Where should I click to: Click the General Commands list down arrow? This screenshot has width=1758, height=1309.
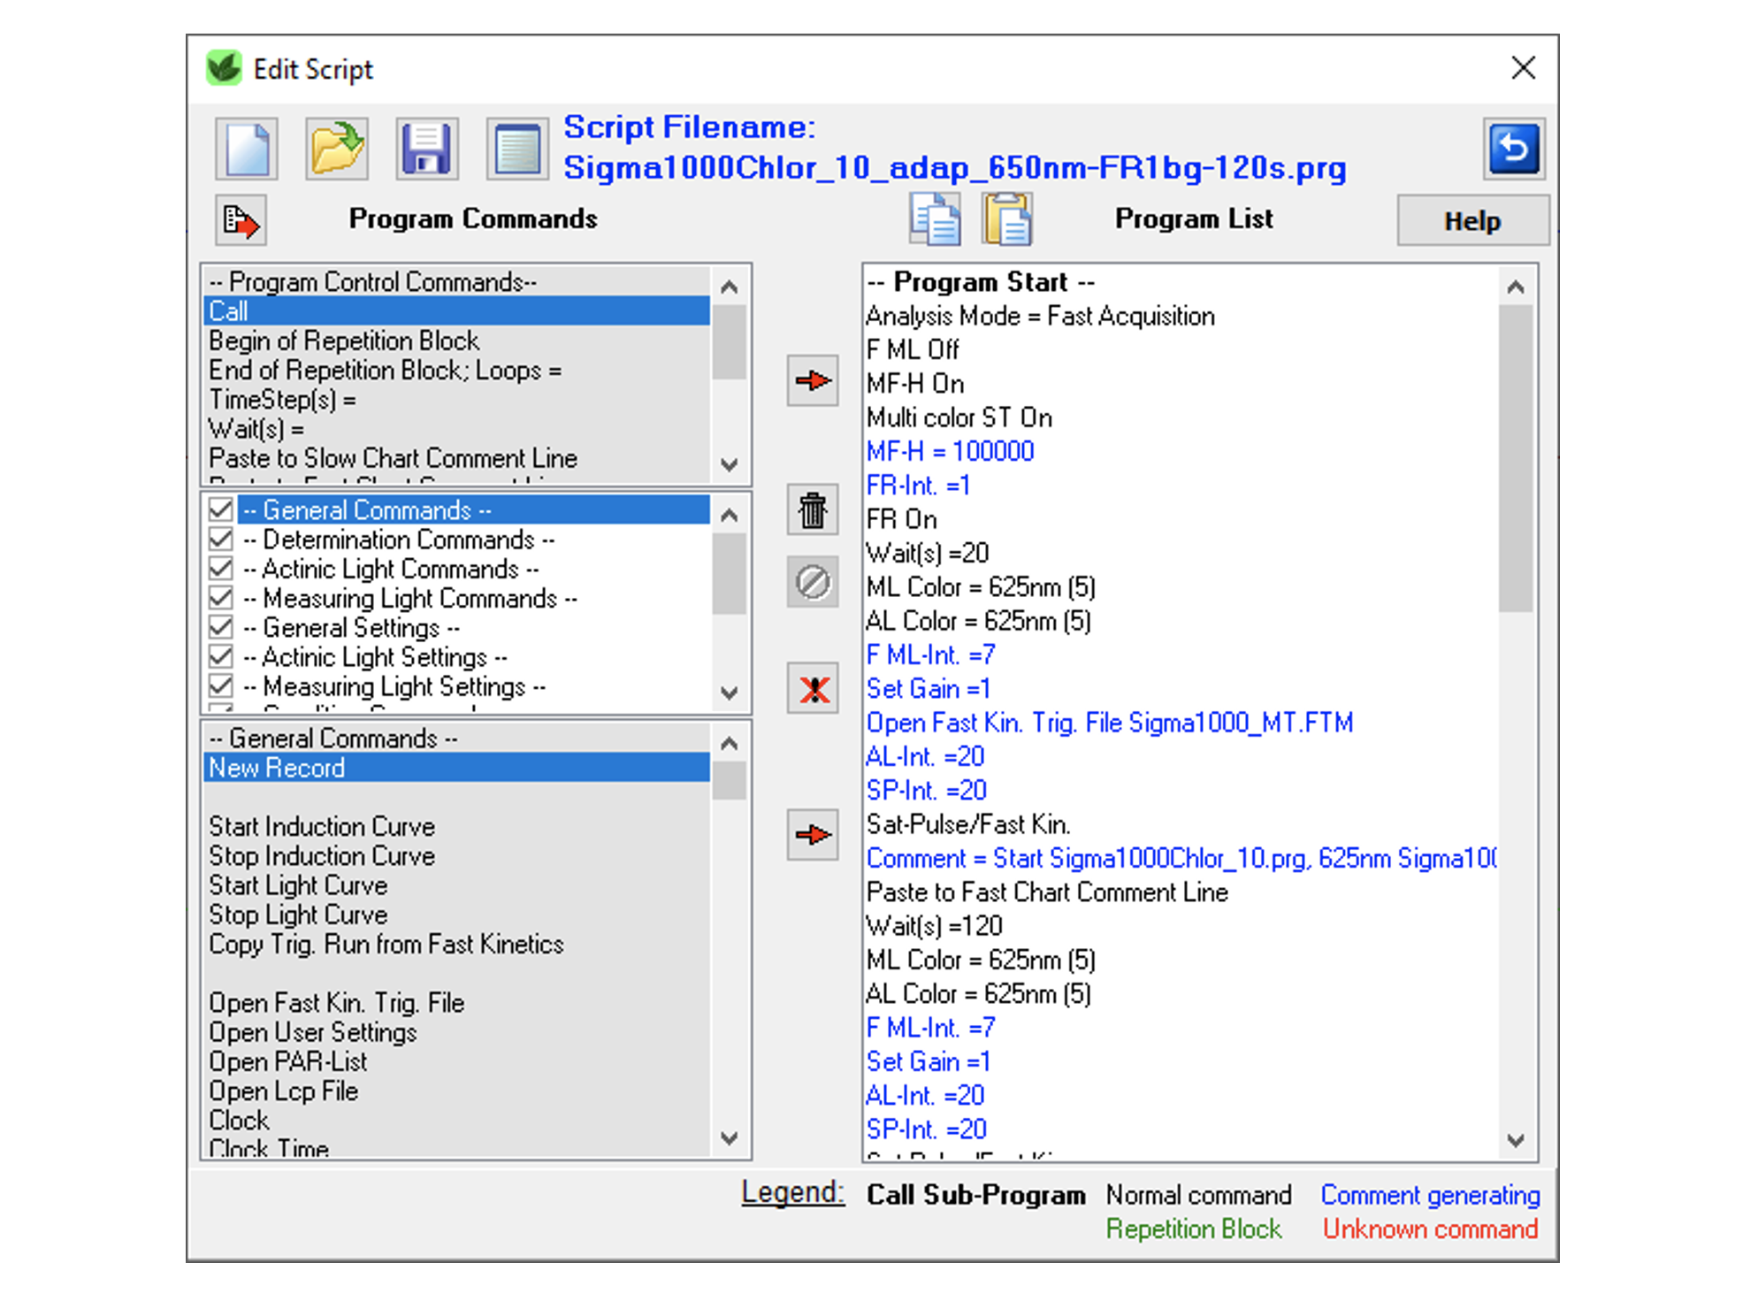(730, 1138)
